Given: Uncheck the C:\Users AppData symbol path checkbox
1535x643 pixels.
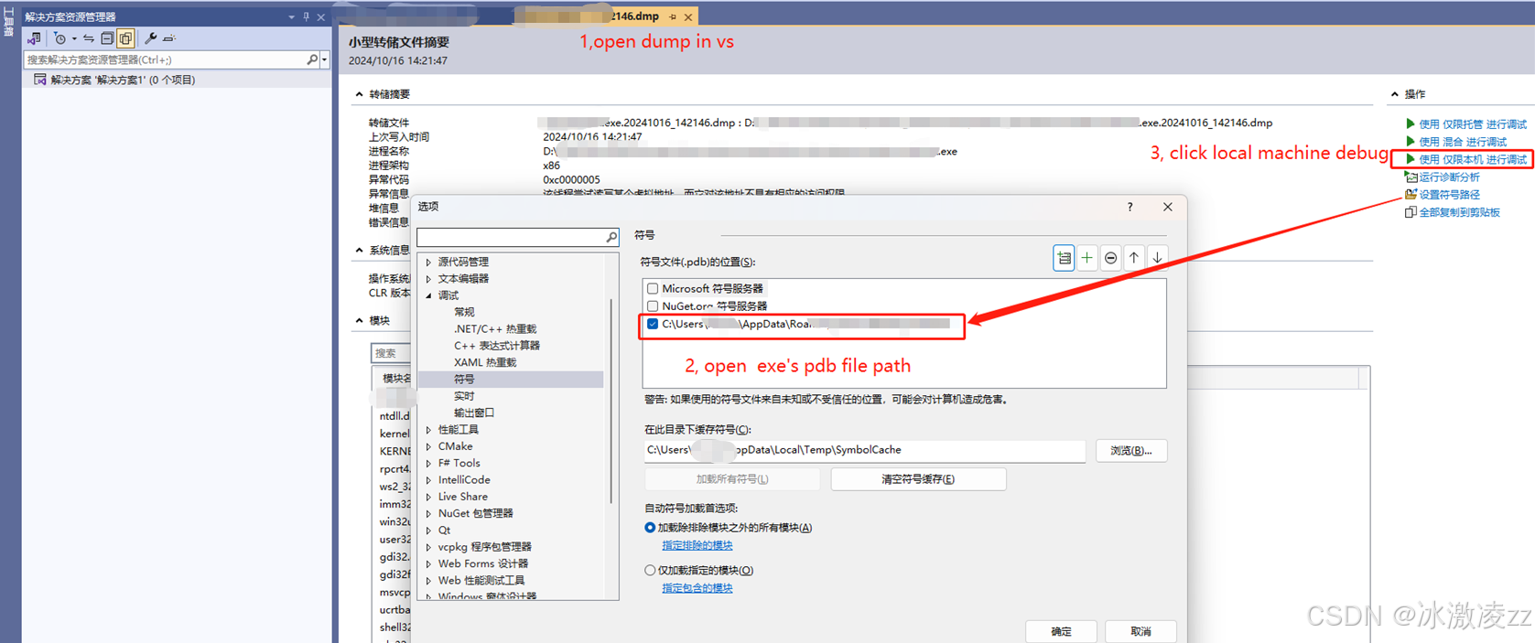Looking at the screenshot, I should coord(653,324).
